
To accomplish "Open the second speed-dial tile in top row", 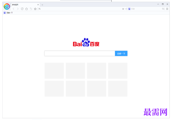I will 75,71.
